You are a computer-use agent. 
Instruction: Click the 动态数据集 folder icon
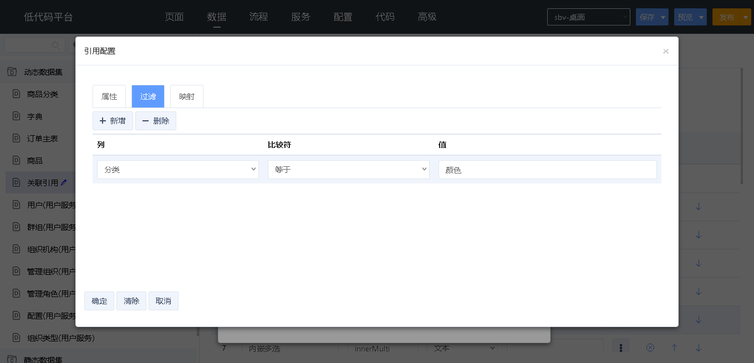pos(12,72)
